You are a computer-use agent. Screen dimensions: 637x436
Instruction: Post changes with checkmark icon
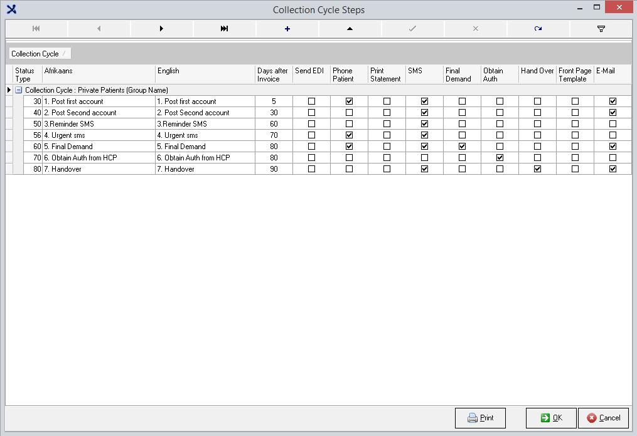(x=413, y=29)
